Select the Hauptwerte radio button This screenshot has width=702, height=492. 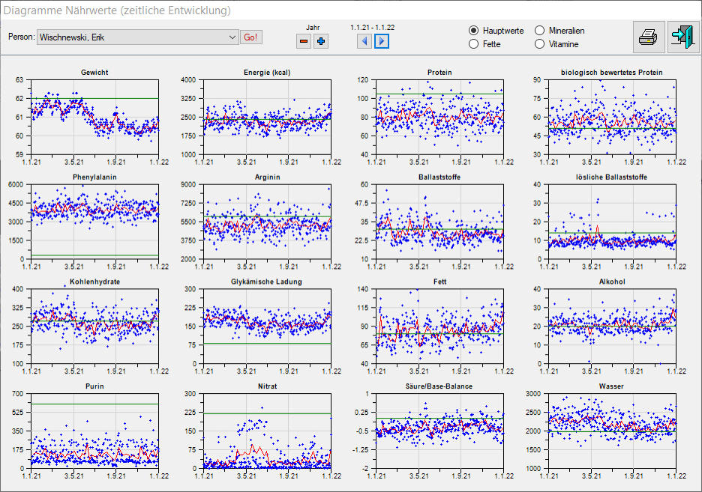(x=474, y=31)
